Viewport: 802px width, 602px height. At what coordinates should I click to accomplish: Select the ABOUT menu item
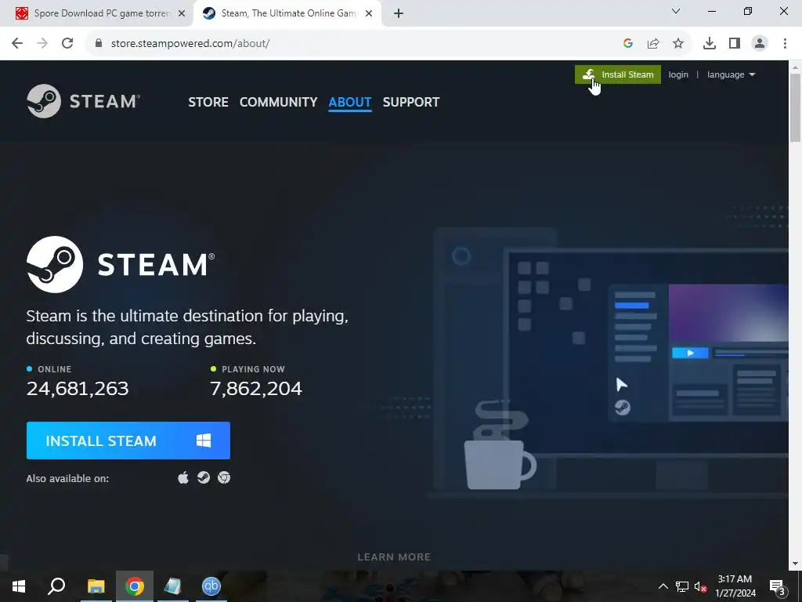click(x=350, y=102)
